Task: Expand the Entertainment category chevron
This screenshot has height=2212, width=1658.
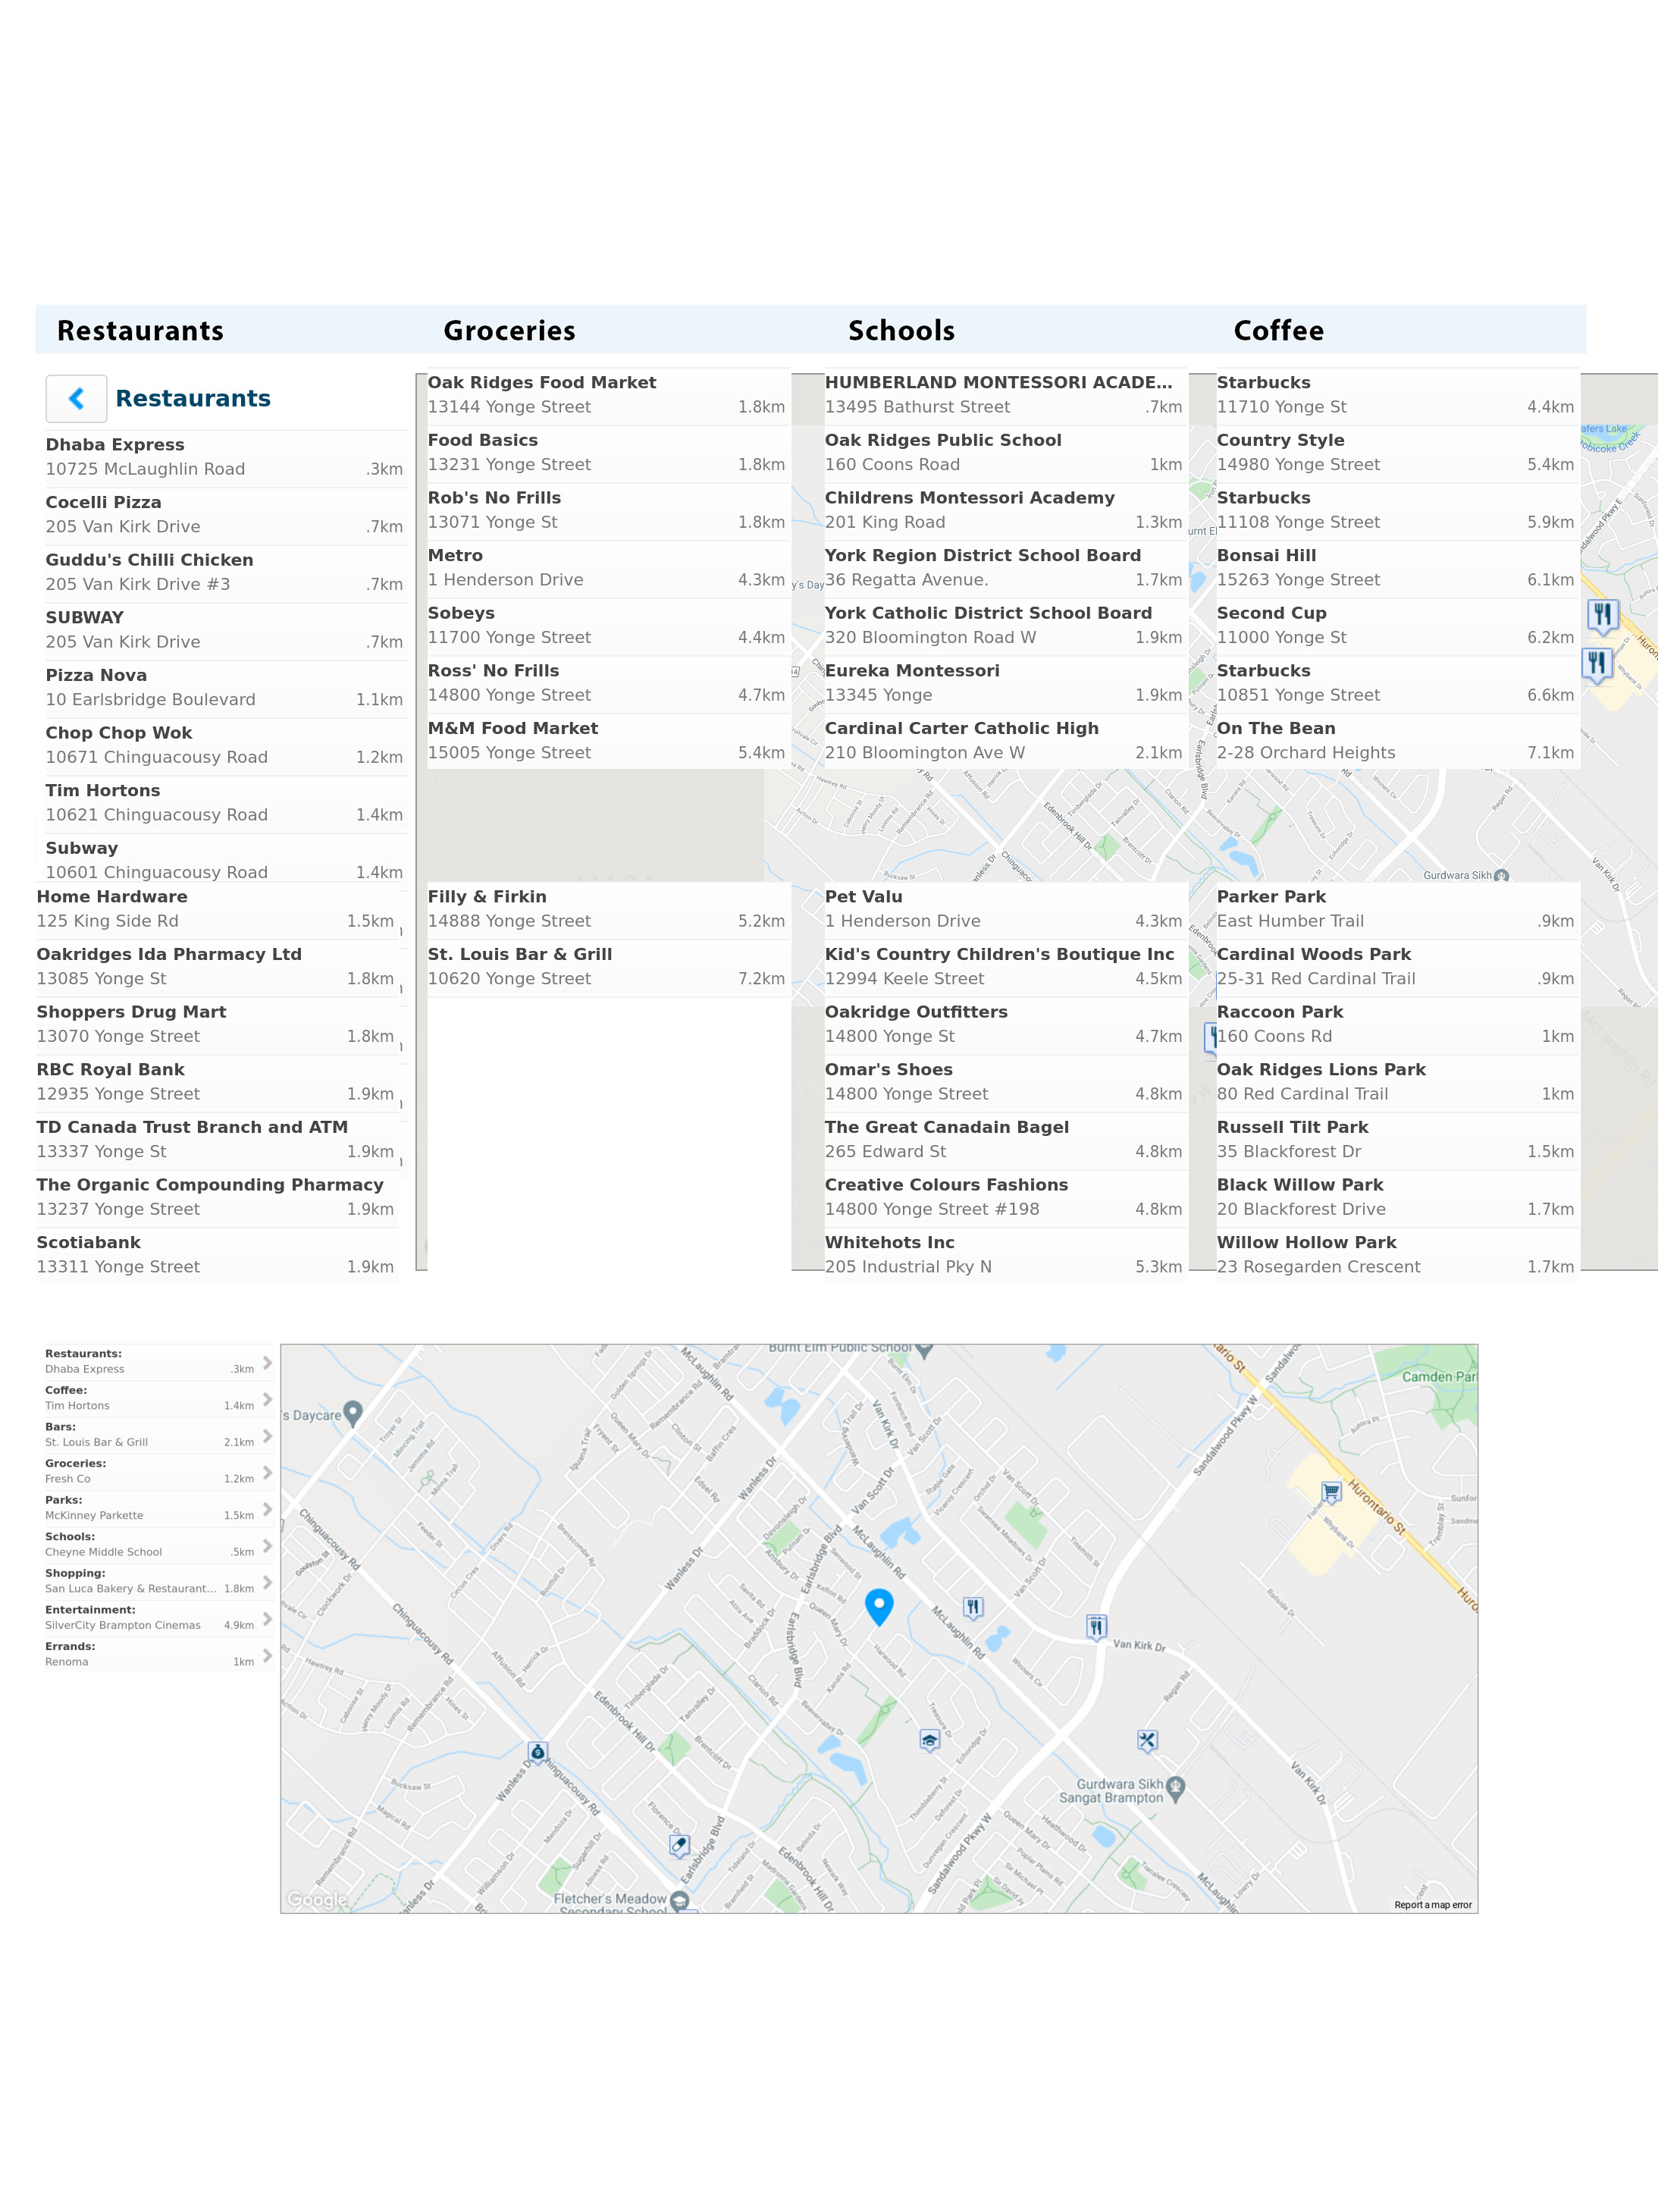Action: click(x=267, y=1618)
